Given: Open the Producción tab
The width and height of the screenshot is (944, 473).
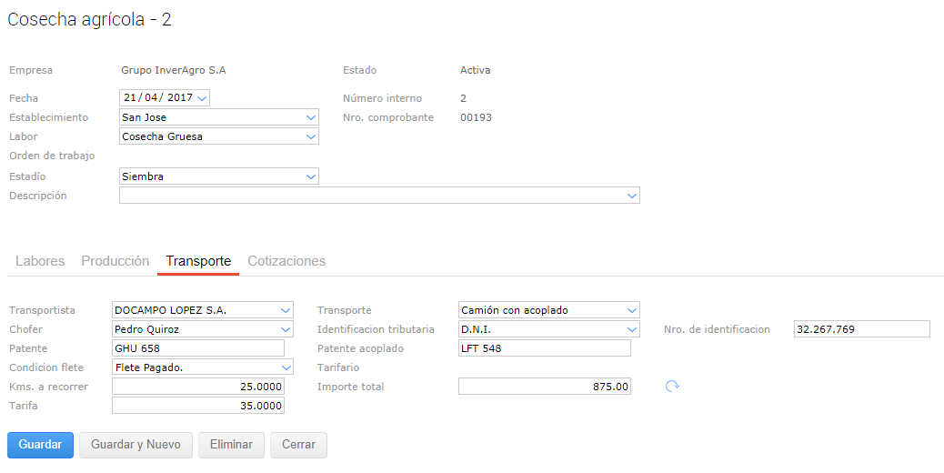Looking at the screenshot, I should click(115, 261).
